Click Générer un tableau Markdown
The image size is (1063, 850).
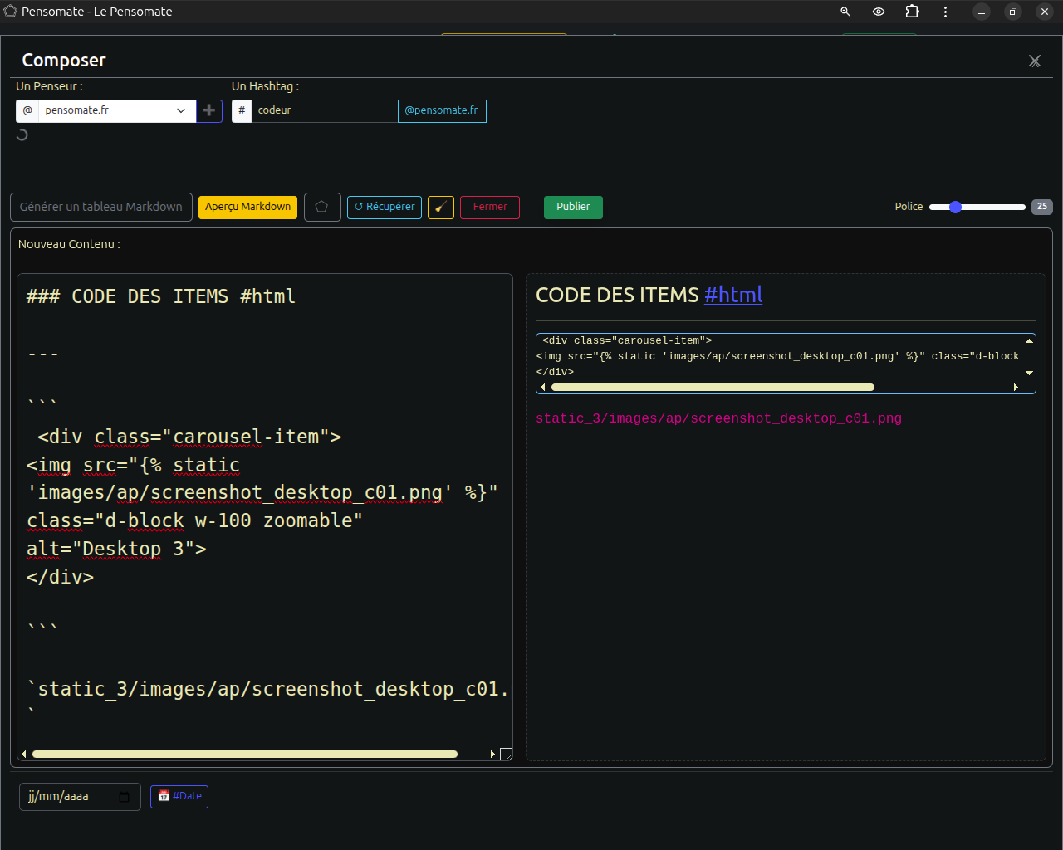[100, 207]
